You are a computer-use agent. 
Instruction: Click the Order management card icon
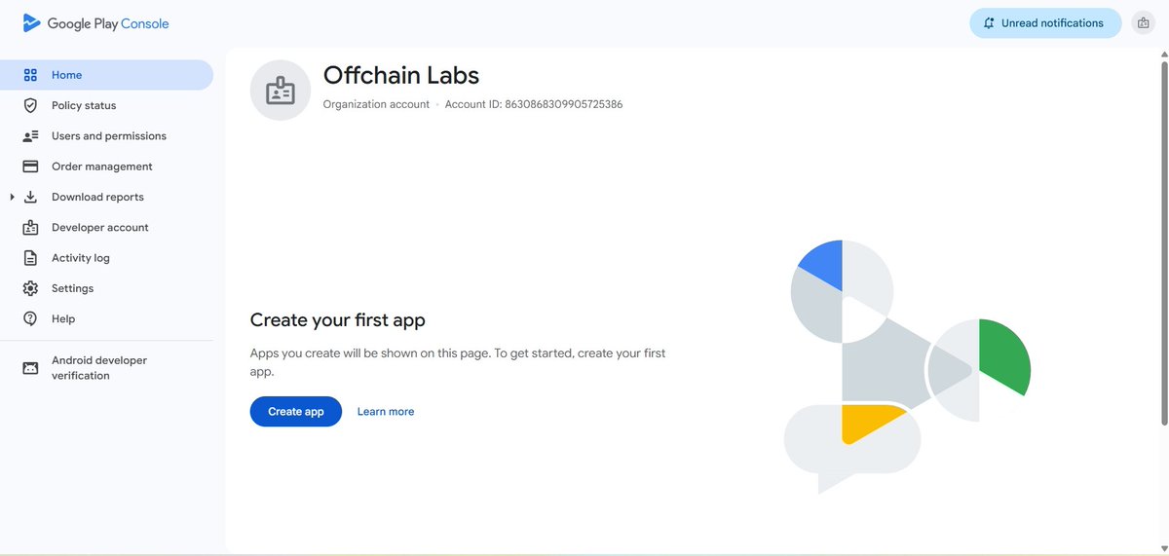(x=30, y=167)
